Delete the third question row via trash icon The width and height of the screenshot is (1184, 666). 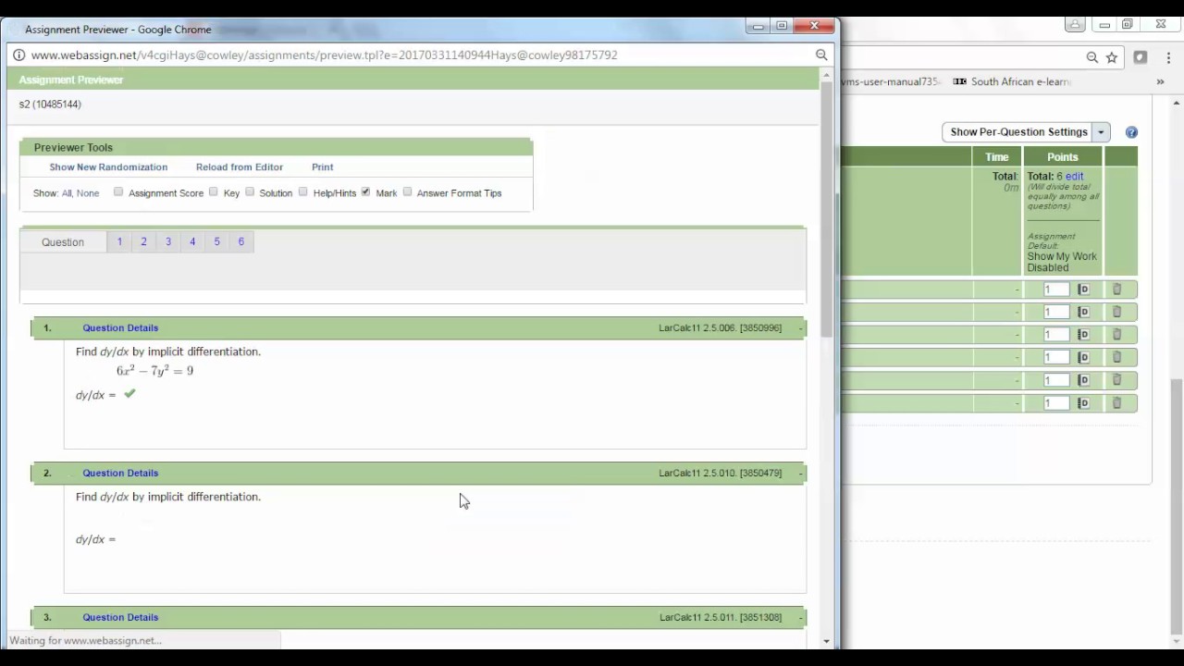[x=1116, y=335]
